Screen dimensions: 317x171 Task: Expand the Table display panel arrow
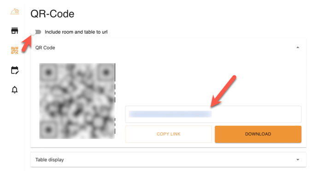tap(298, 160)
